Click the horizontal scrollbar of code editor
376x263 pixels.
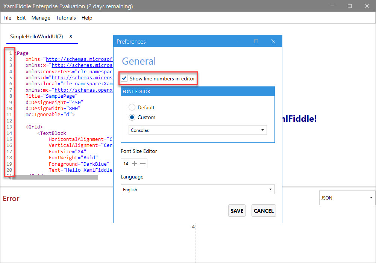(55, 177)
